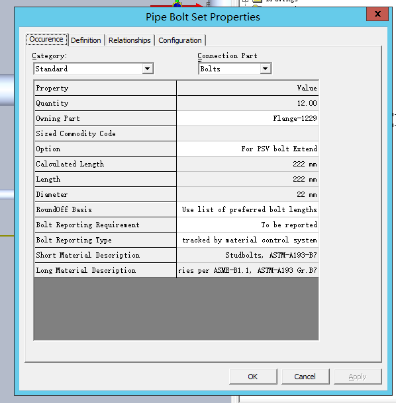This screenshot has width=396, height=403.
Task: Click the Calculated Length value 222 mm
Action: [248, 164]
